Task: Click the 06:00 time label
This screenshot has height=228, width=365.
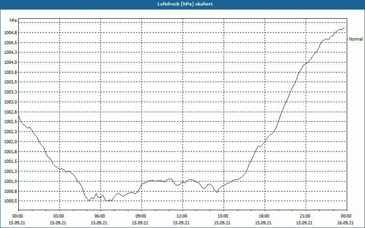Action: click(99, 216)
